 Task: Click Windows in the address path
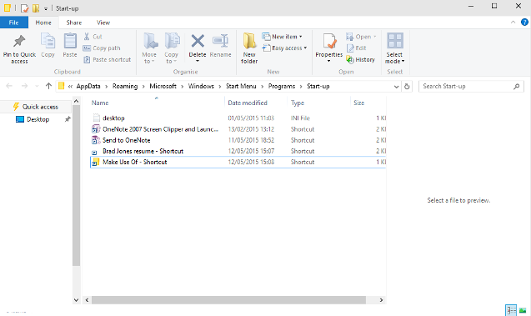point(201,86)
